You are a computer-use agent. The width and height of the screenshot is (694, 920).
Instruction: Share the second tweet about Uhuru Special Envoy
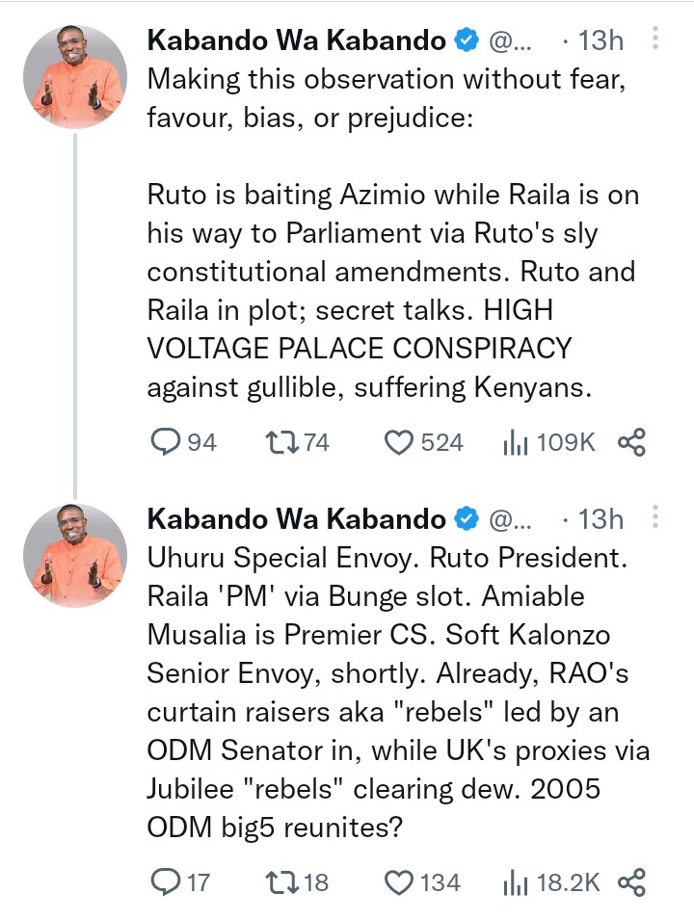coord(630,881)
